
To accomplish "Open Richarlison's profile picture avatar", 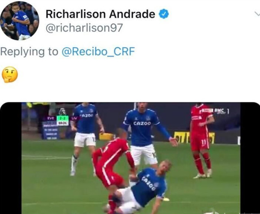I will tap(19, 21).
